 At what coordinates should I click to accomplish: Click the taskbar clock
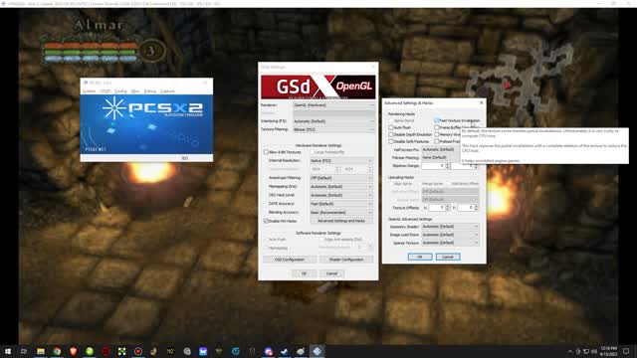pos(608,351)
